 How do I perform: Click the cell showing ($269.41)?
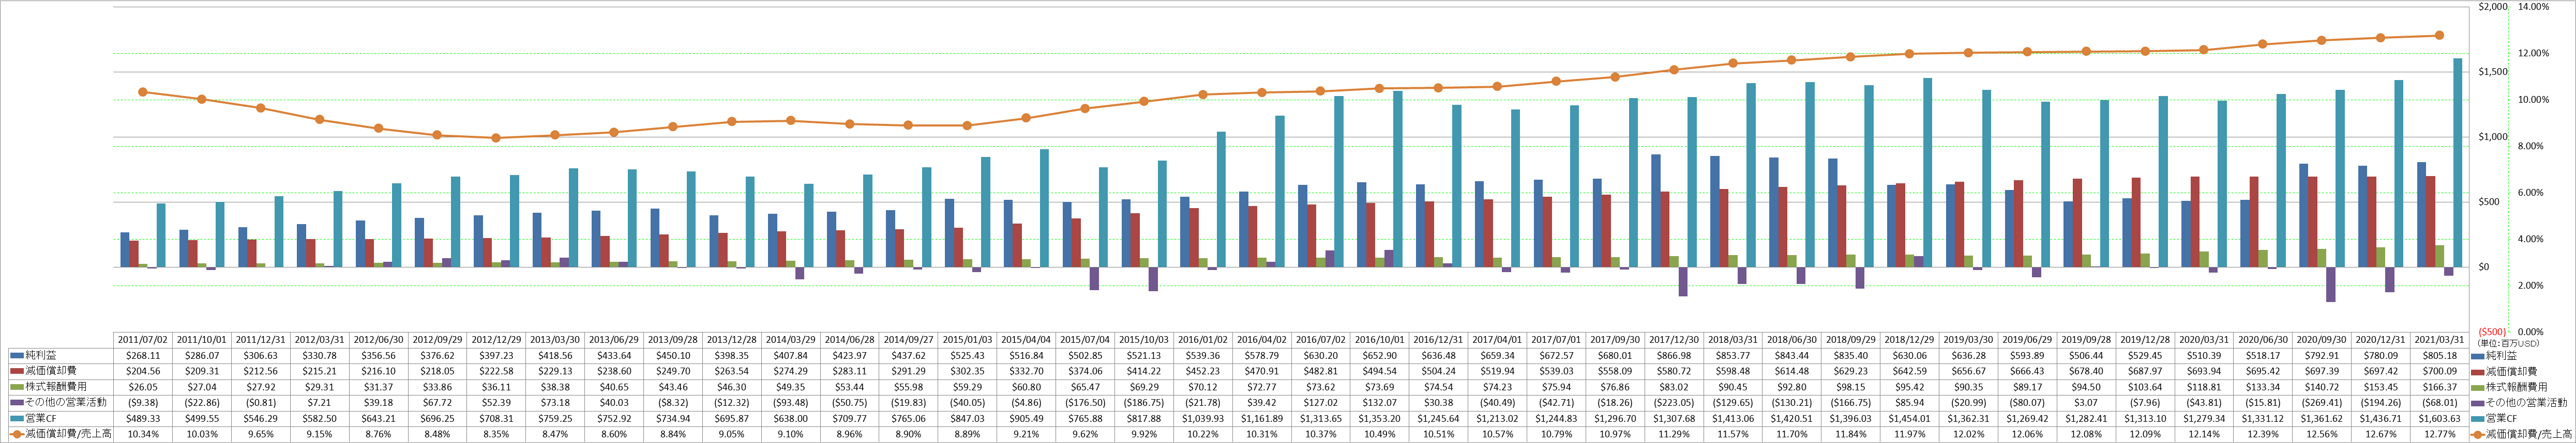(x=2322, y=402)
